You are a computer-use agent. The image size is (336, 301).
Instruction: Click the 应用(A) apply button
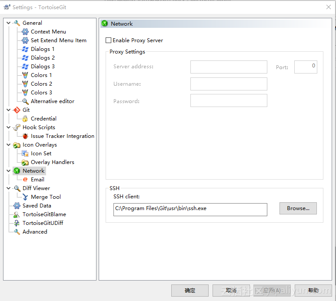click(272, 291)
